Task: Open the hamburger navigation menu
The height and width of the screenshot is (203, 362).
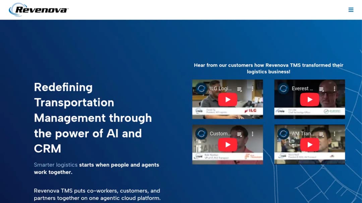Action: [351, 10]
